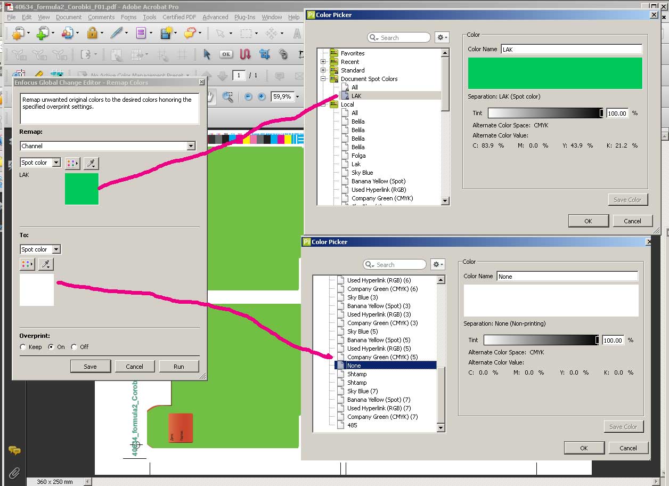
Task: Select Off overprint radio button
Action: [x=74, y=347]
